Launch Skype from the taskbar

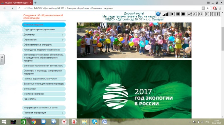click(95, 122)
